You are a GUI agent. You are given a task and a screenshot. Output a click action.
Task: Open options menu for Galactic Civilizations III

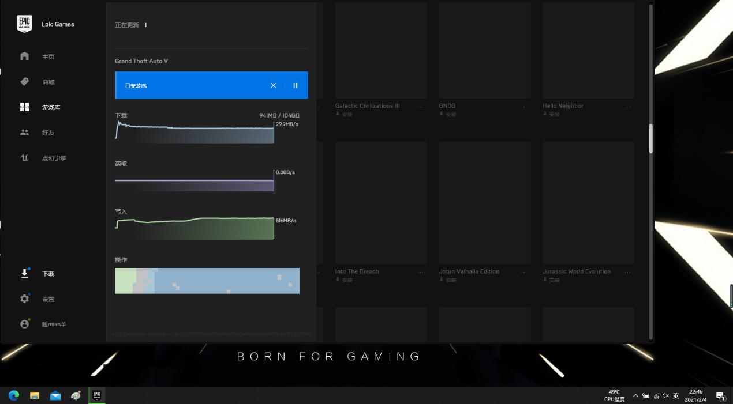(x=421, y=105)
